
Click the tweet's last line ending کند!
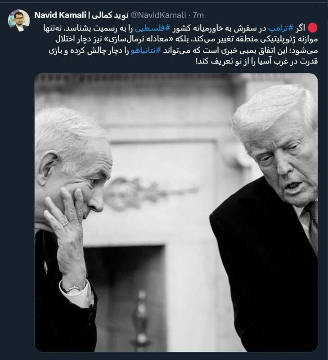pyautogui.click(x=256, y=62)
